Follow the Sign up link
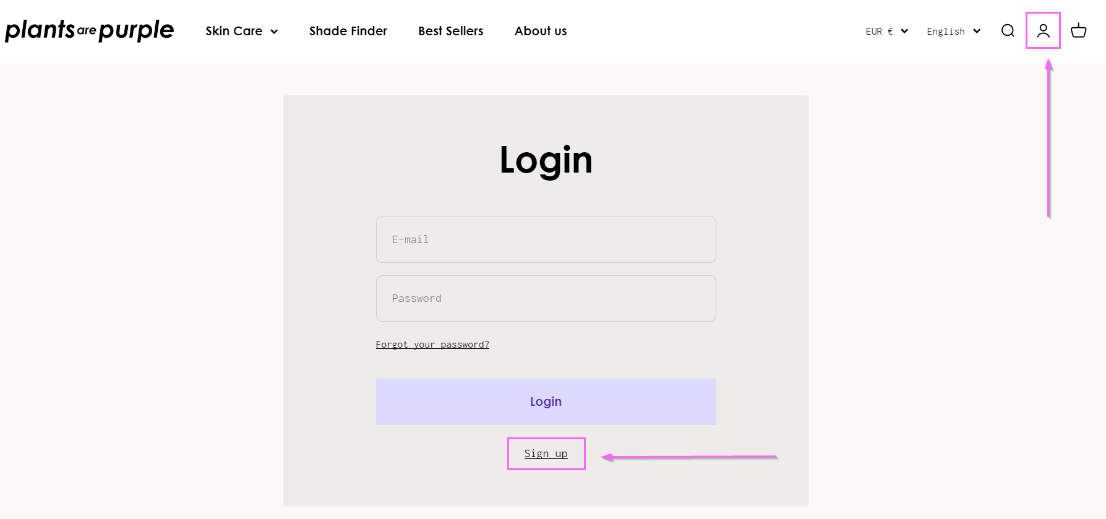Viewport: 1106px width, 519px height. click(546, 453)
